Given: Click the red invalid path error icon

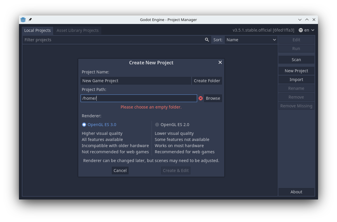Looking at the screenshot, I should pos(201,98).
